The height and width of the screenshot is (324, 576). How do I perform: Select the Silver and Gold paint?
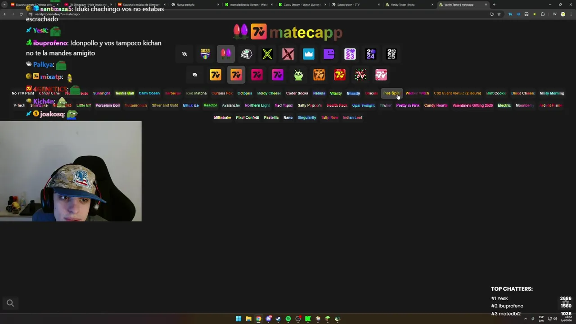point(165,105)
